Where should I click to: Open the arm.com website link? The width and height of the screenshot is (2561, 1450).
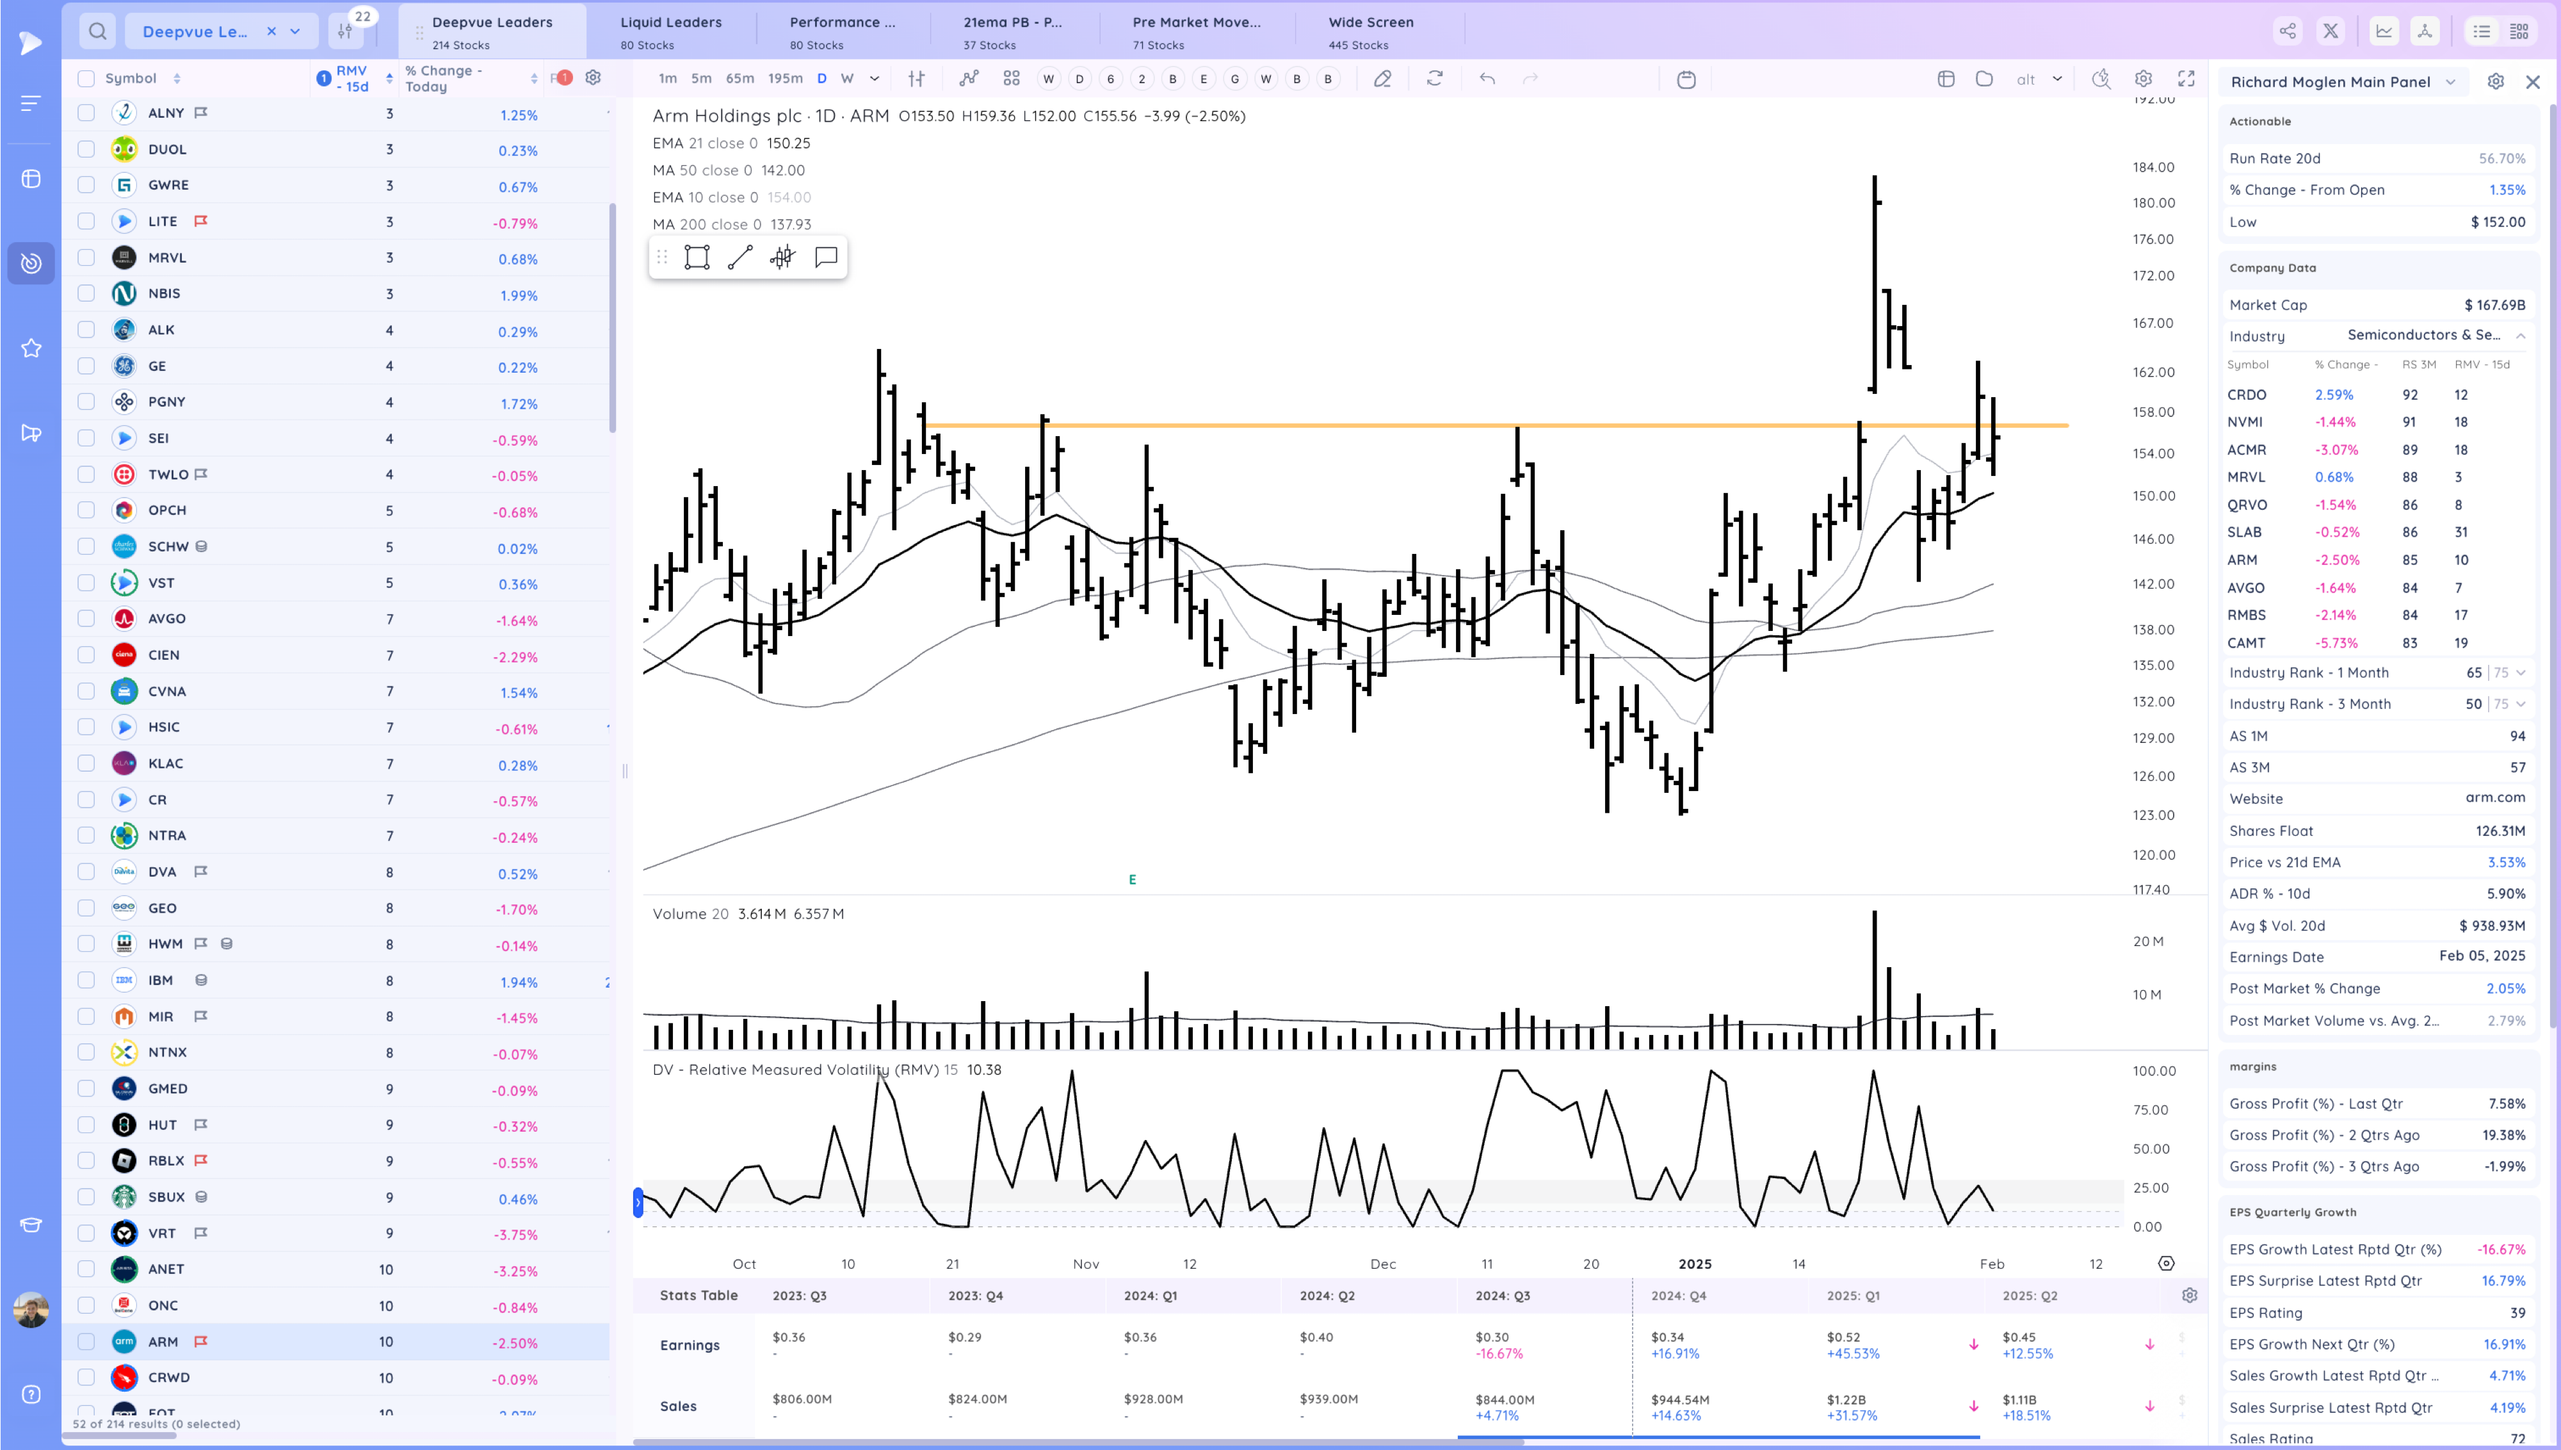click(2494, 798)
